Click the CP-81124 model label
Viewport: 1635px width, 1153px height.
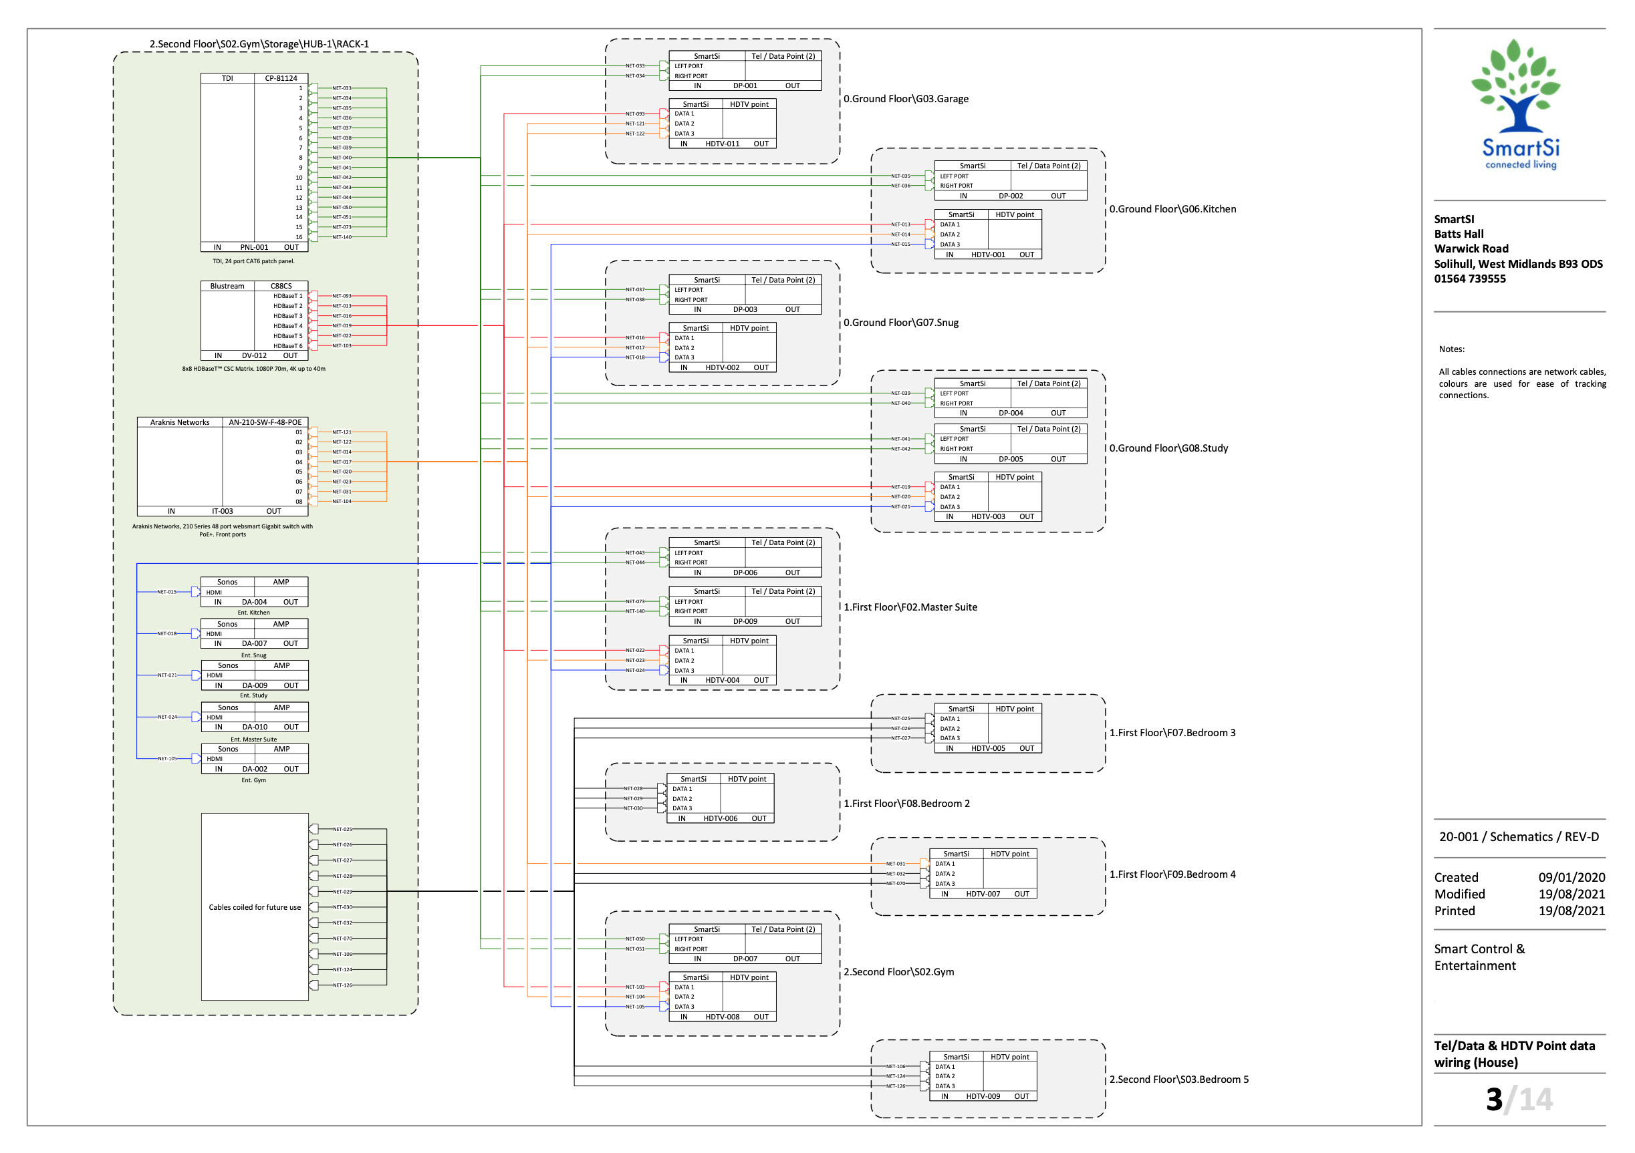281,78
